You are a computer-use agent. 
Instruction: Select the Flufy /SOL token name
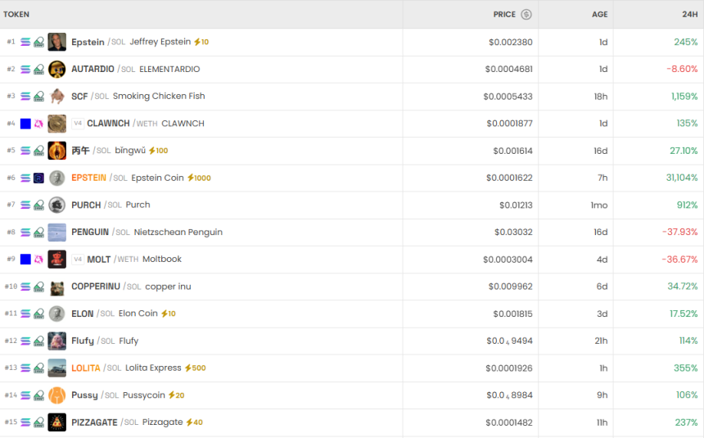point(83,341)
